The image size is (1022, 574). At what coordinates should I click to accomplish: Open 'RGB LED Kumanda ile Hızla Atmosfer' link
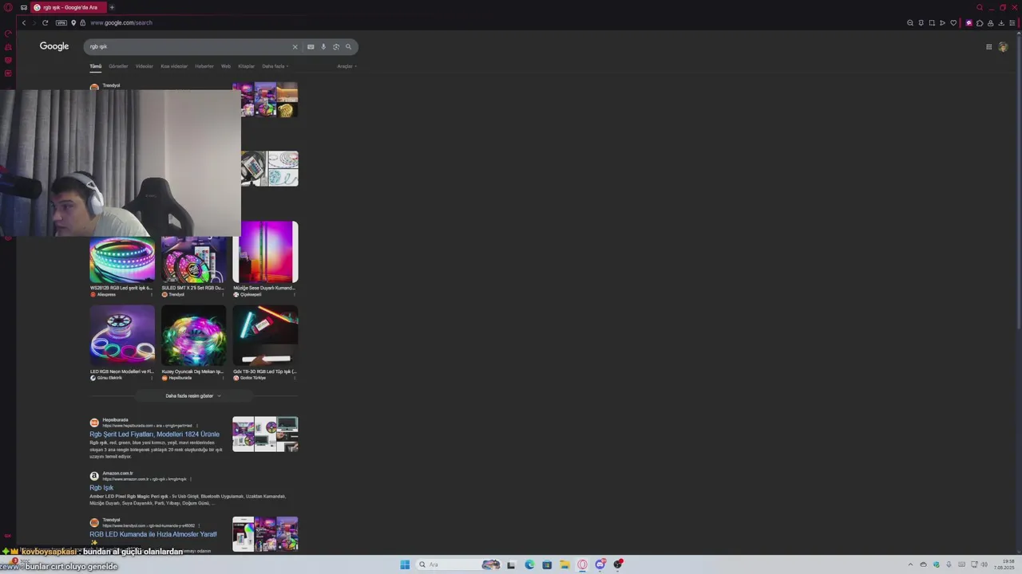click(x=153, y=535)
